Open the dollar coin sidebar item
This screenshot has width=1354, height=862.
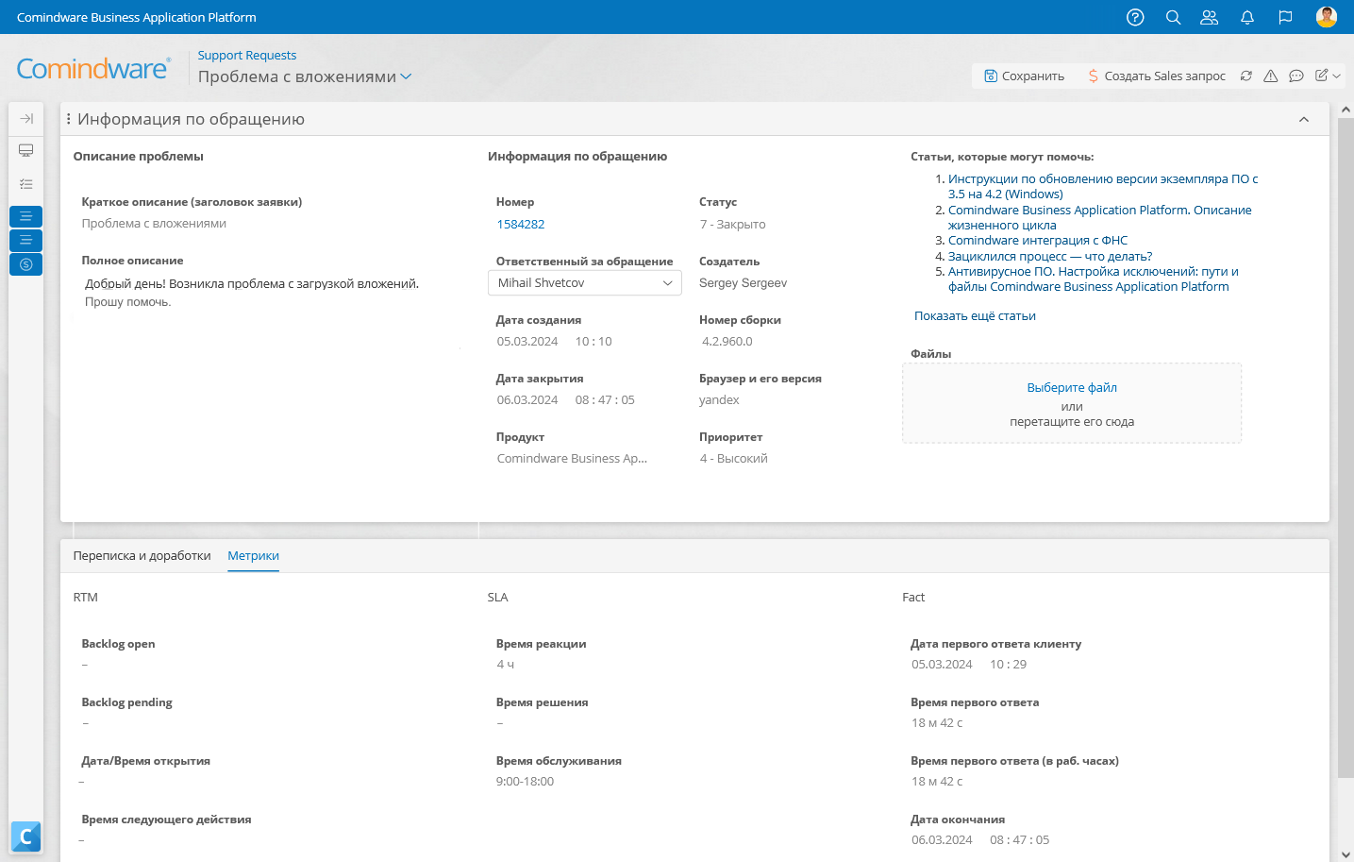click(x=26, y=264)
